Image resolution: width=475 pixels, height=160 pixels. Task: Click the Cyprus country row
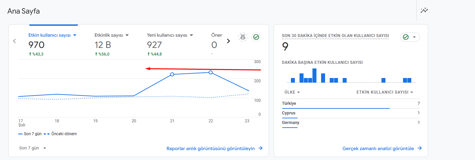[351, 113]
